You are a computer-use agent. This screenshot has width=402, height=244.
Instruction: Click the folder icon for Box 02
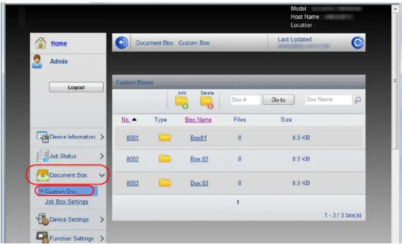(x=165, y=159)
